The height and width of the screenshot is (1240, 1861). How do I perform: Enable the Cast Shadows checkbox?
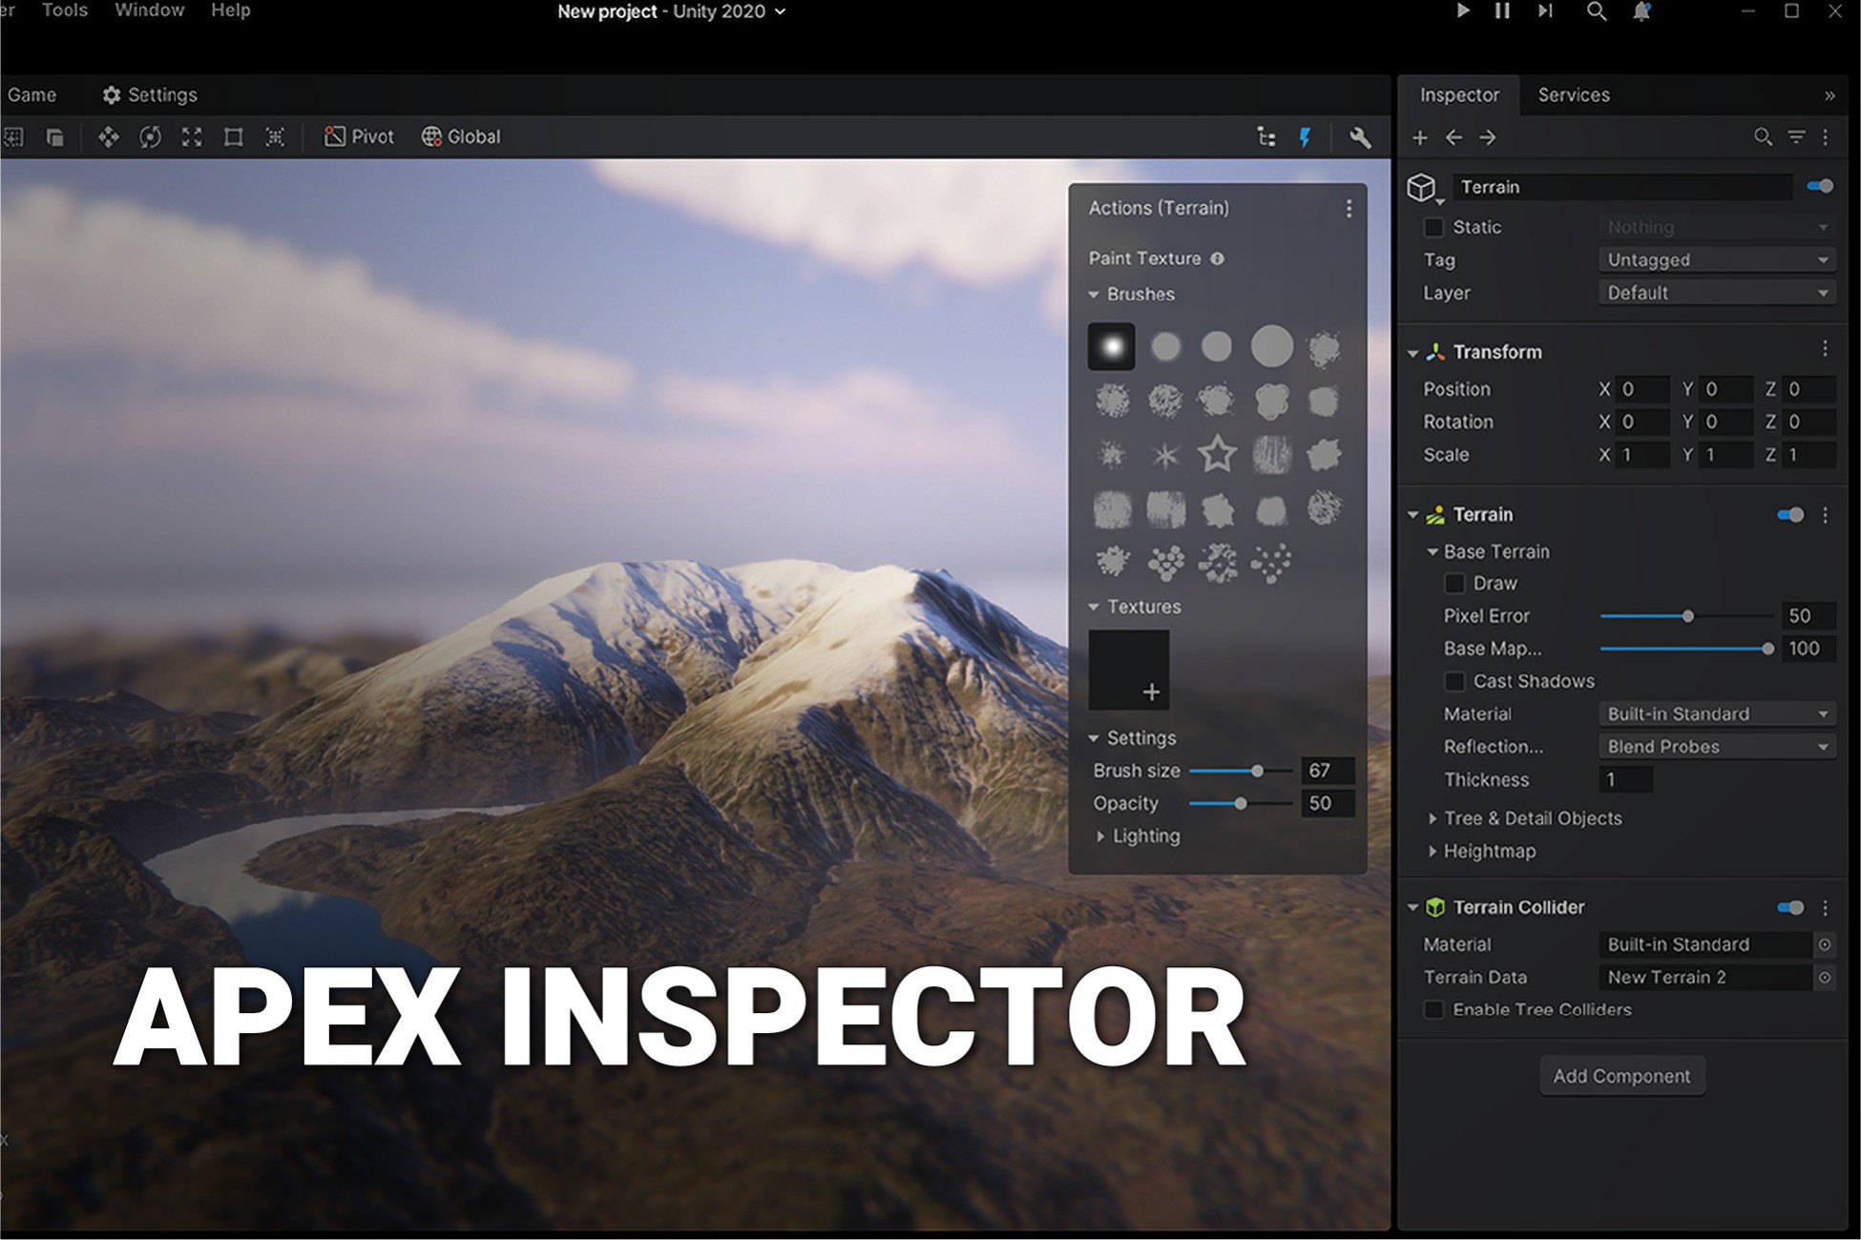pos(1454,681)
